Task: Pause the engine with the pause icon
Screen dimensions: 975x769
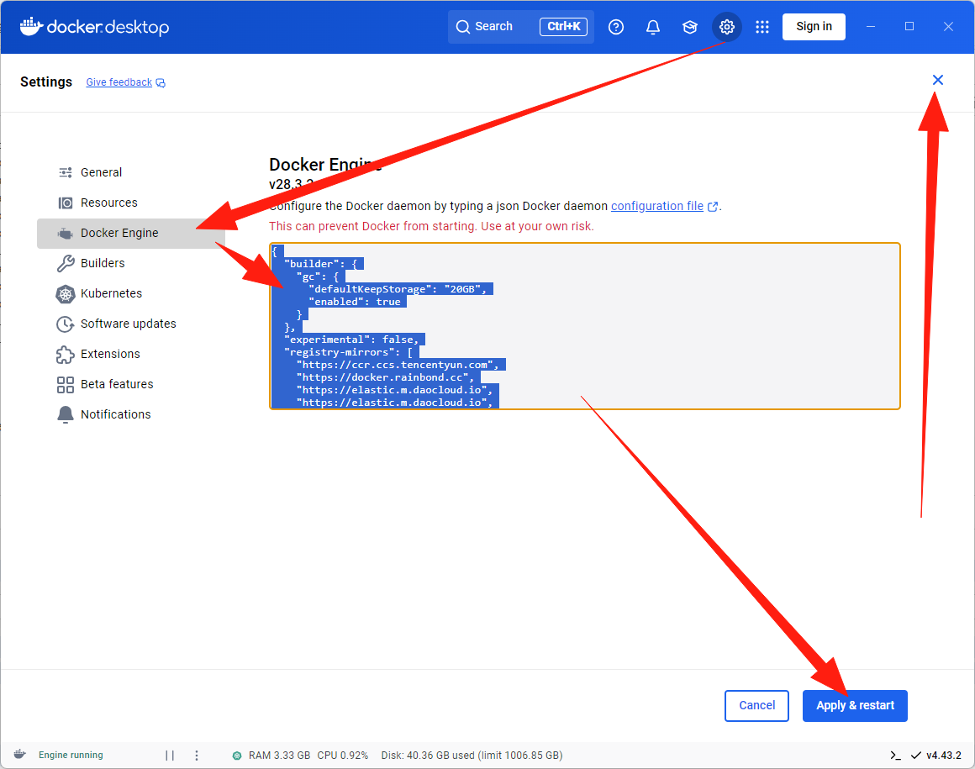Action: 170,756
